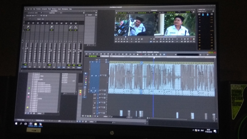Adjust A7 pan knob in Audio Mixer
The image size is (247, 139).
coord(52,27)
